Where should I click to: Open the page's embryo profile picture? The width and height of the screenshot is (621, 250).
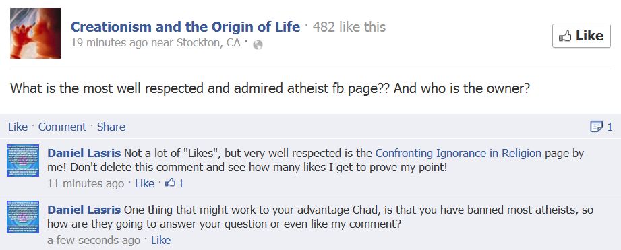click(35, 33)
